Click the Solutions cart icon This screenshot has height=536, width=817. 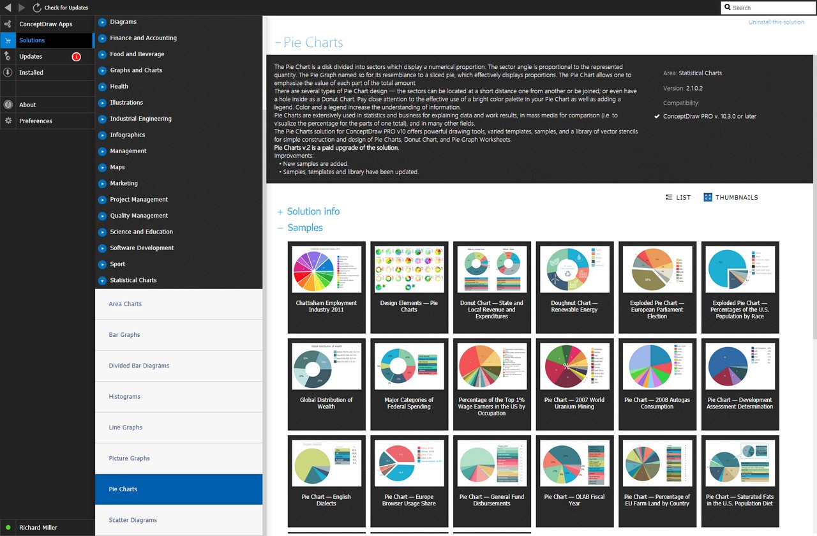[x=8, y=40]
